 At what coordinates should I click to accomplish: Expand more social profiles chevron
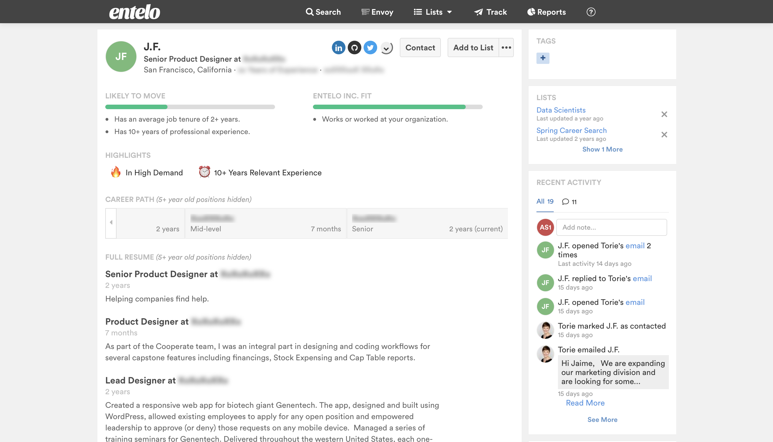386,48
